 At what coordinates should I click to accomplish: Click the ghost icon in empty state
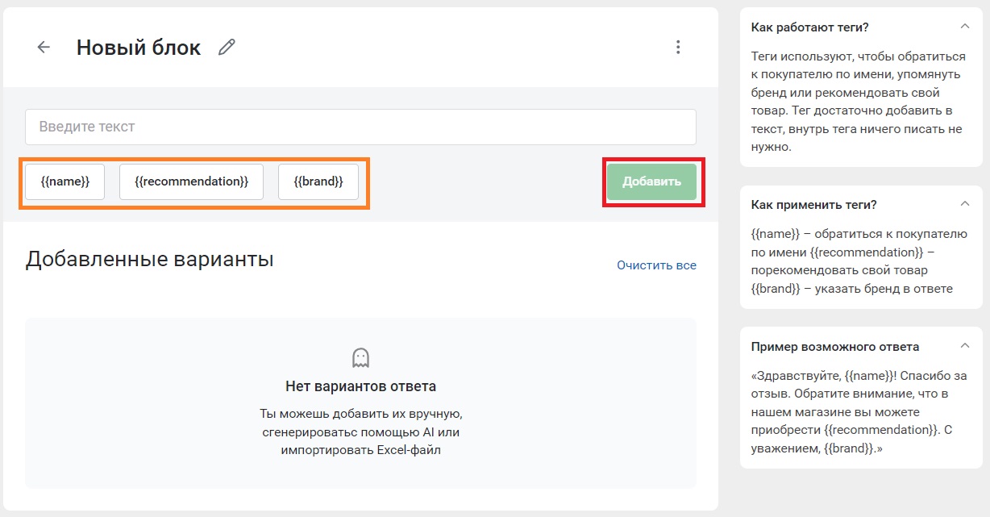coord(360,357)
